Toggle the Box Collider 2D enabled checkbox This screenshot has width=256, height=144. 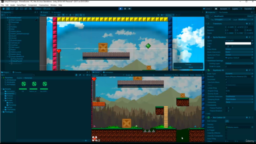tap(211, 117)
